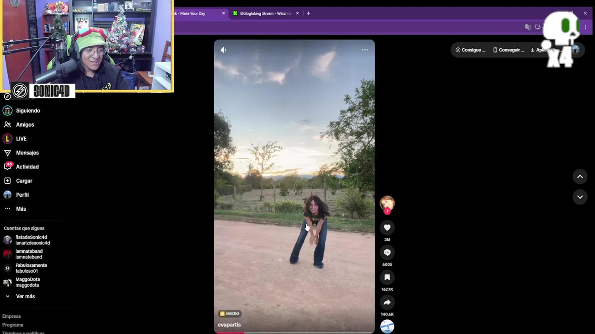The height and width of the screenshot is (334, 595).
Task: Click the video progress bar
Action: click(294, 332)
